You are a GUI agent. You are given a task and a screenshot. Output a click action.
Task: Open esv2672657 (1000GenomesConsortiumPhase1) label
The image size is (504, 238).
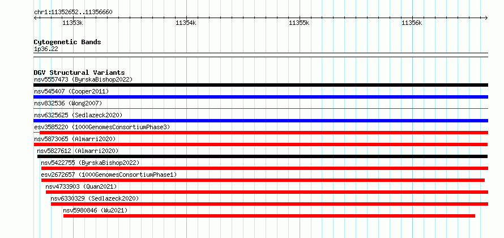[109, 175]
